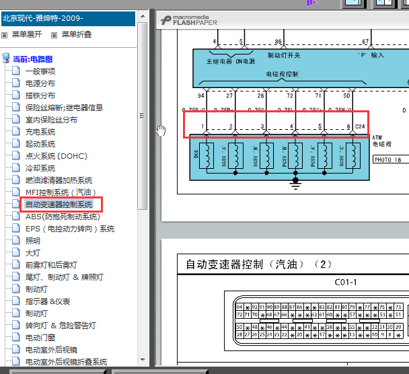This screenshot has width=409, height=374.
Task: Open the 冷却系统 entry
Action: pos(40,168)
